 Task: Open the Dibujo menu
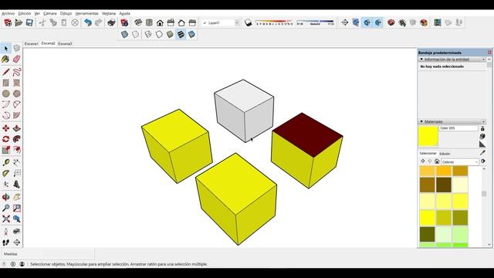tap(66, 14)
